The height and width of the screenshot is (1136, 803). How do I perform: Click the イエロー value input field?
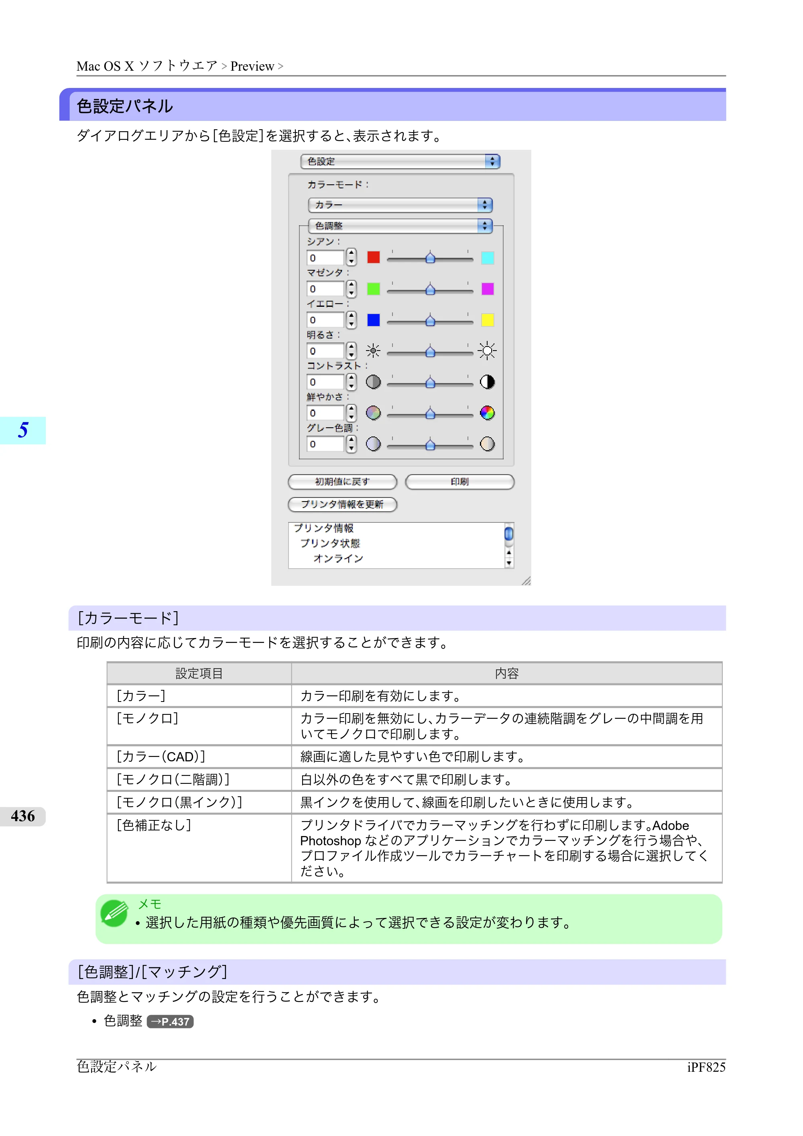(325, 320)
